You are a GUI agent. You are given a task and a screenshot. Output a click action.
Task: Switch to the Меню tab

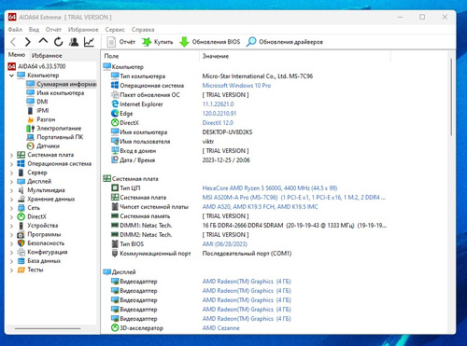pyautogui.click(x=17, y=55)
